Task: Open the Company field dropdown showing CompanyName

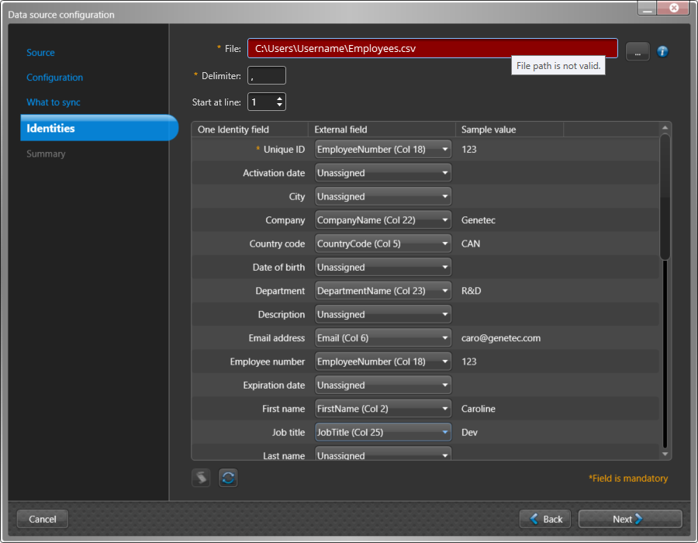Action: point(443,220)
